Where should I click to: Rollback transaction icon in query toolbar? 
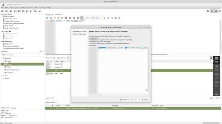click(78, 18)
